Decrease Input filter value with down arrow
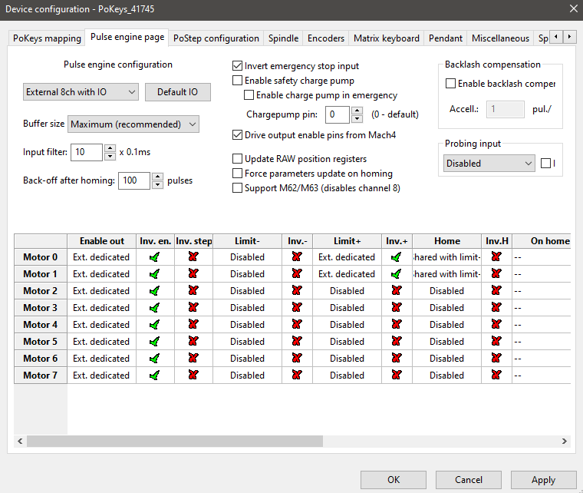Image resolution: width=583 pixels, height=493 pixels. tap(110, 157)
